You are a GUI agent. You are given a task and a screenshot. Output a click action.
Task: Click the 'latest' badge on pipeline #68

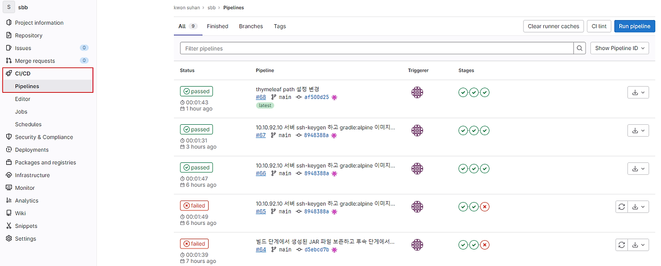point(265,105)
